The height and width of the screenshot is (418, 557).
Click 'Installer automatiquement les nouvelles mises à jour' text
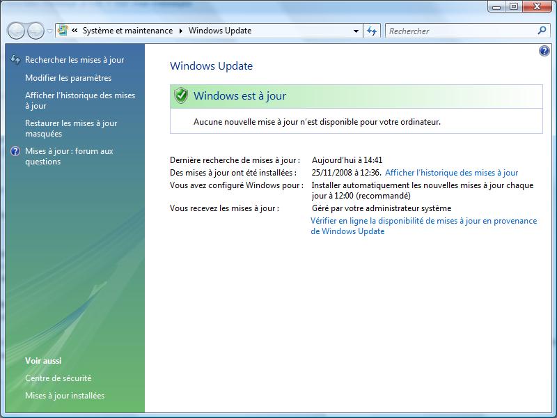click(423, 190)
